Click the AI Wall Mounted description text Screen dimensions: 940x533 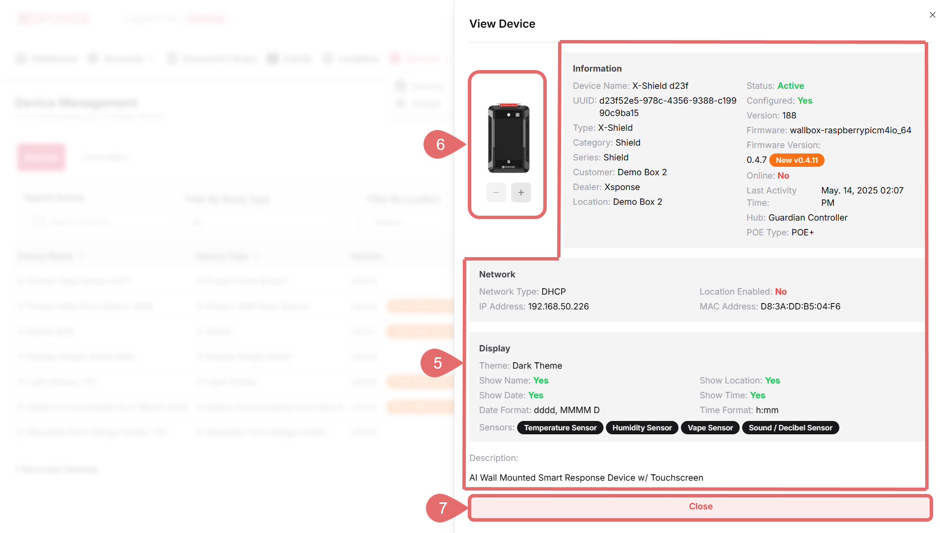tap(586, 478)
